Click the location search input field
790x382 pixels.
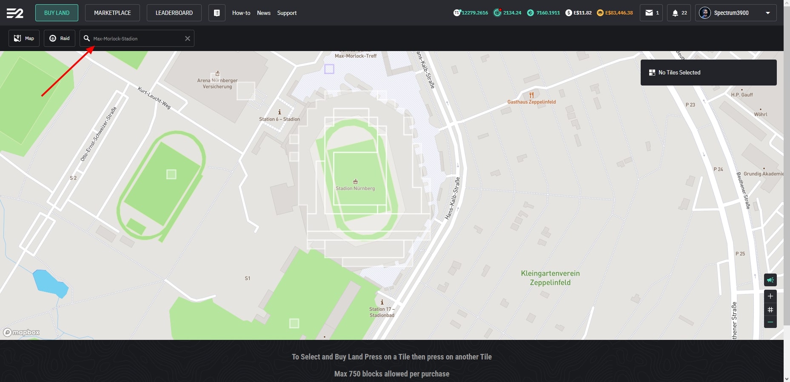pyautogui.click(x=136, y=38)
